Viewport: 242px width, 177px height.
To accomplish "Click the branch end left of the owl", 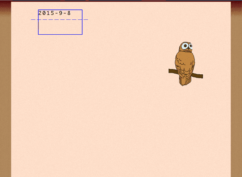I will (171, 71).
